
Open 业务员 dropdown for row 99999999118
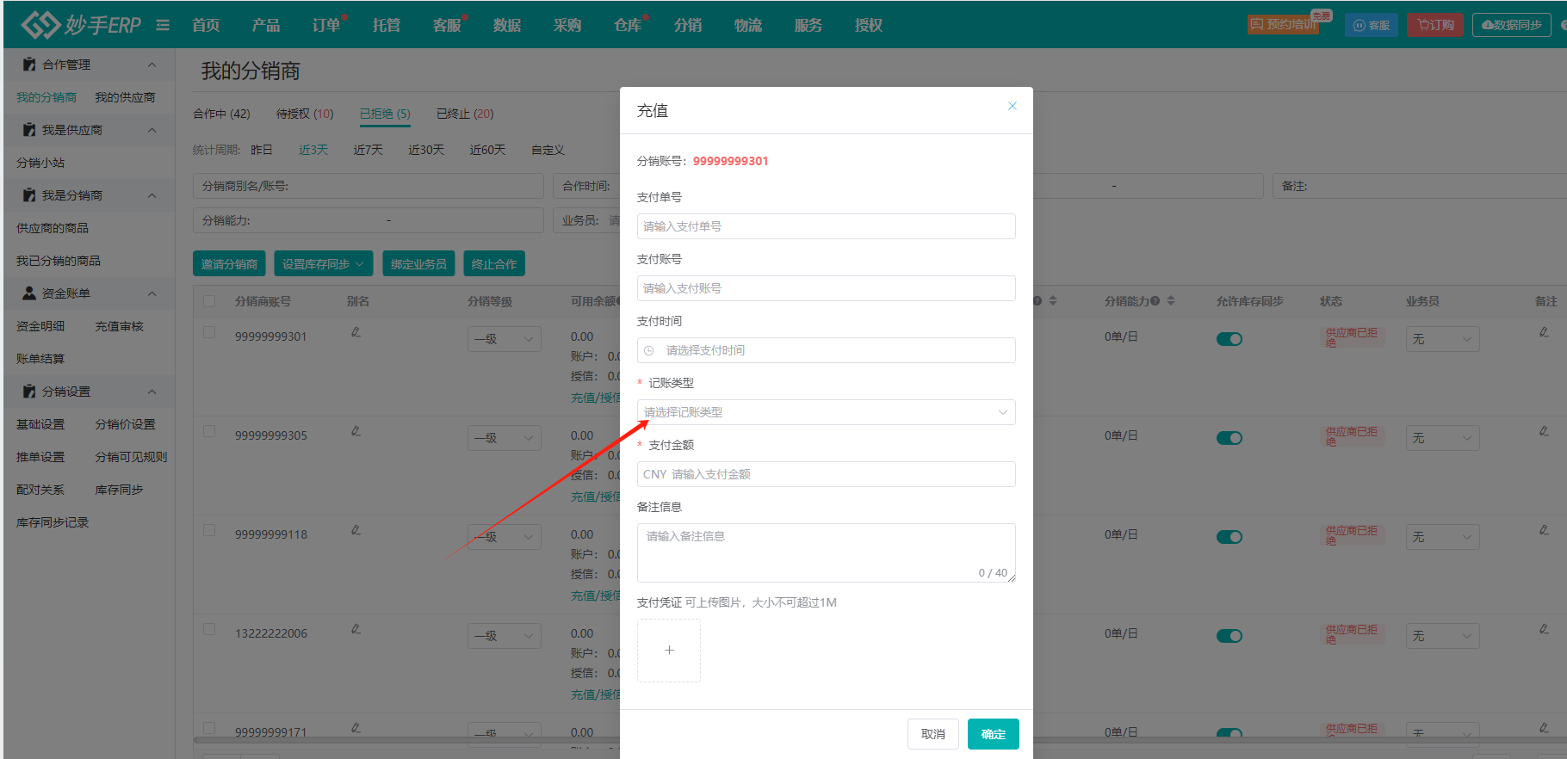[x=1443, y=537]
